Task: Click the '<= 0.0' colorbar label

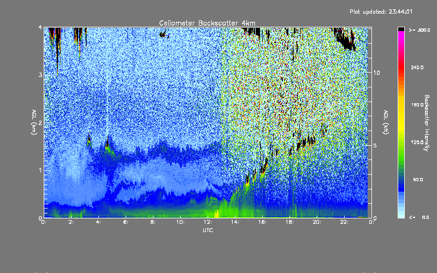Action: click(420, 217)
